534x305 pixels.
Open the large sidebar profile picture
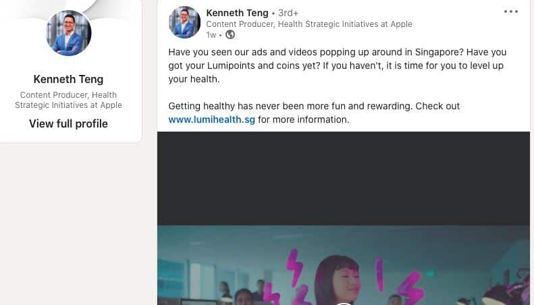68,33
